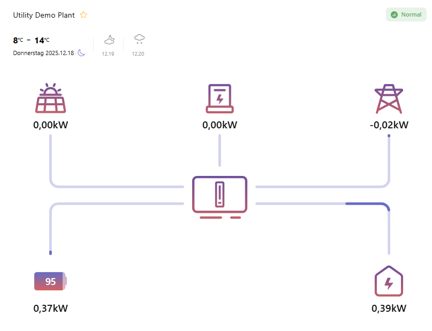The height and width of the screenshot is (331, 432).
Task: Click the power grid tower icon
Action: pos(389,99)
